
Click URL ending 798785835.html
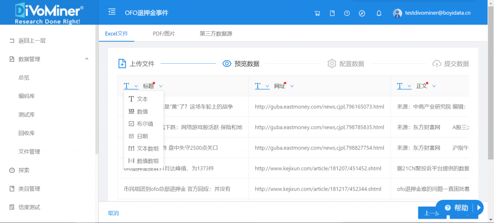(319, 127)
